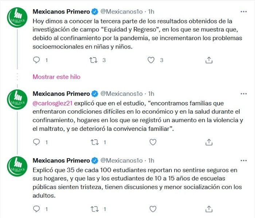Retweet the tweet mentioning @carlosglez21
255x218 pixels.
(x=94, y=142)
